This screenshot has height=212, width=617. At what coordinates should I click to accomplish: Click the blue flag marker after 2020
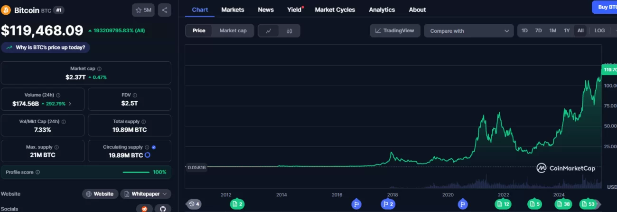coord(462,204)
